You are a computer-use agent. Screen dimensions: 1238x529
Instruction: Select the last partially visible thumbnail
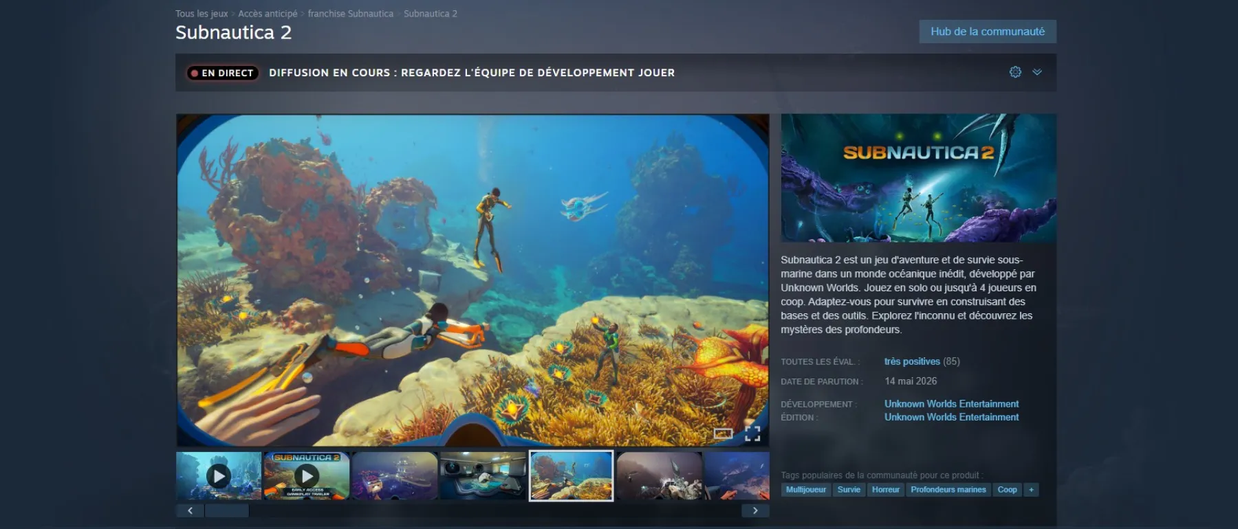[737, 475]
